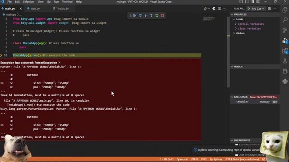289x162 pixels.
Task: Select the 3.10.9 64-bit interpreter in status bar
Action: tap(242, 159)
